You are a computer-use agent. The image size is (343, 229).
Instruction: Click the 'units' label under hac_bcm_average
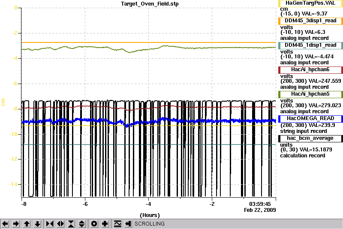point(286,145)
